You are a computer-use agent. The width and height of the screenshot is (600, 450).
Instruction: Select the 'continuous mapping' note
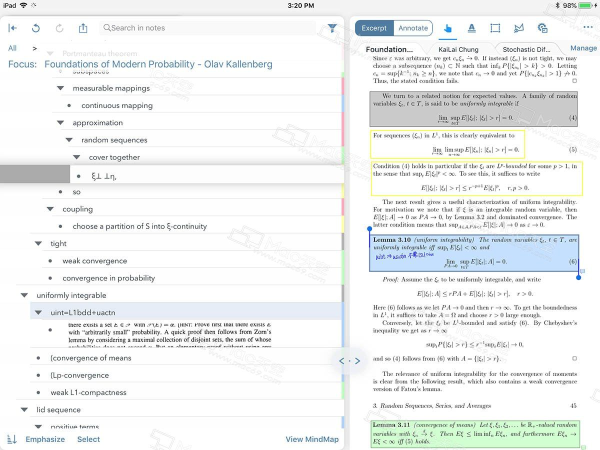coord(117,105)
